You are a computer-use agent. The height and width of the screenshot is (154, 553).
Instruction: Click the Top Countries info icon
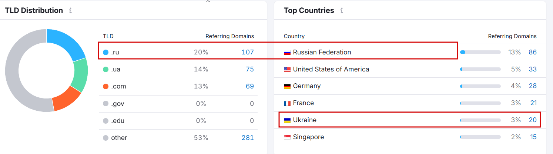point(341,11)
